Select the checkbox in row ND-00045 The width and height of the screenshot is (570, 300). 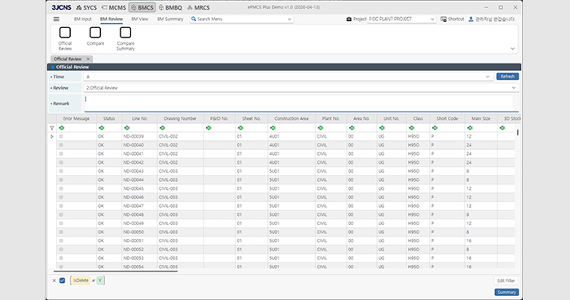click(x=61, y=188)
